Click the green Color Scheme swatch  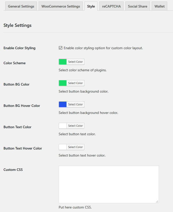click(62, 61)
